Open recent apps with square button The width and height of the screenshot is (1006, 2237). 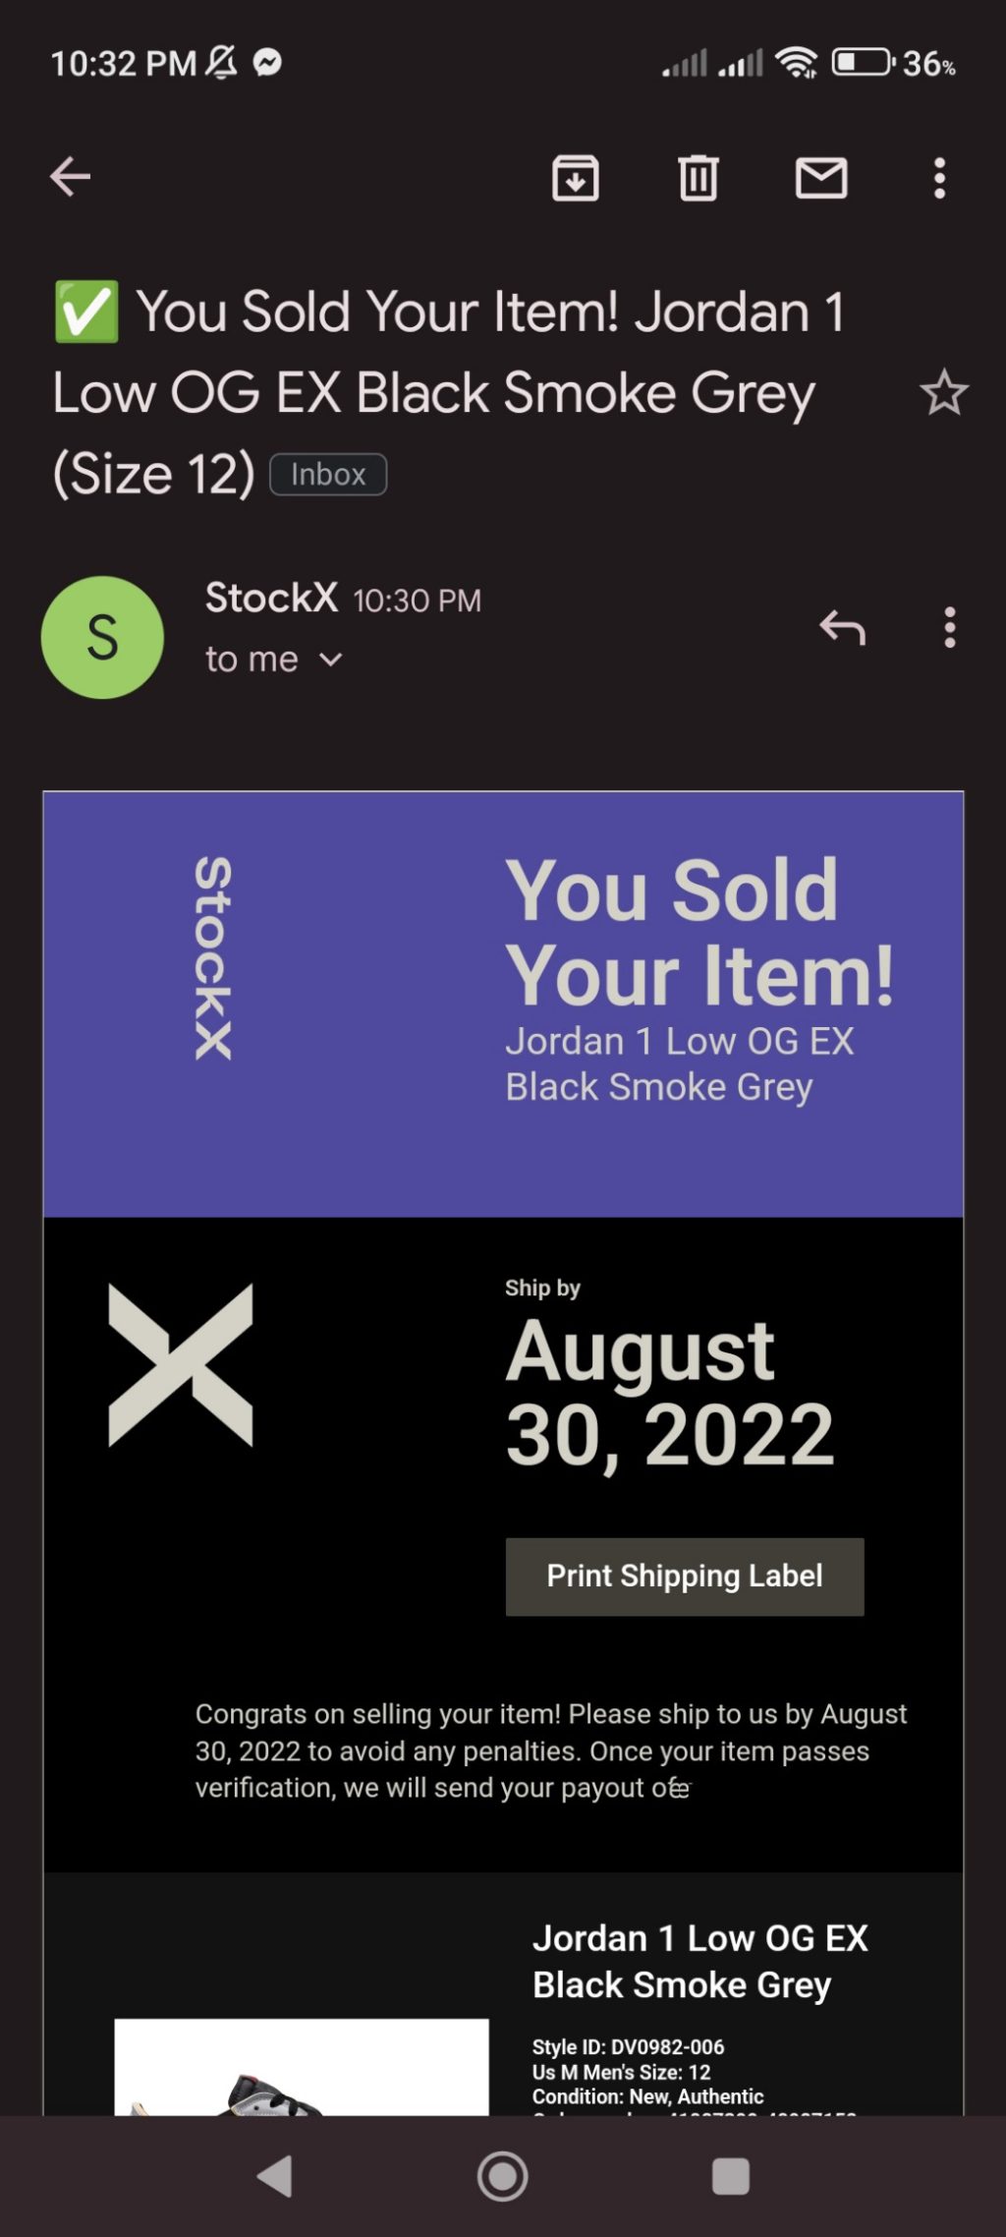[x=730, y=2176]
